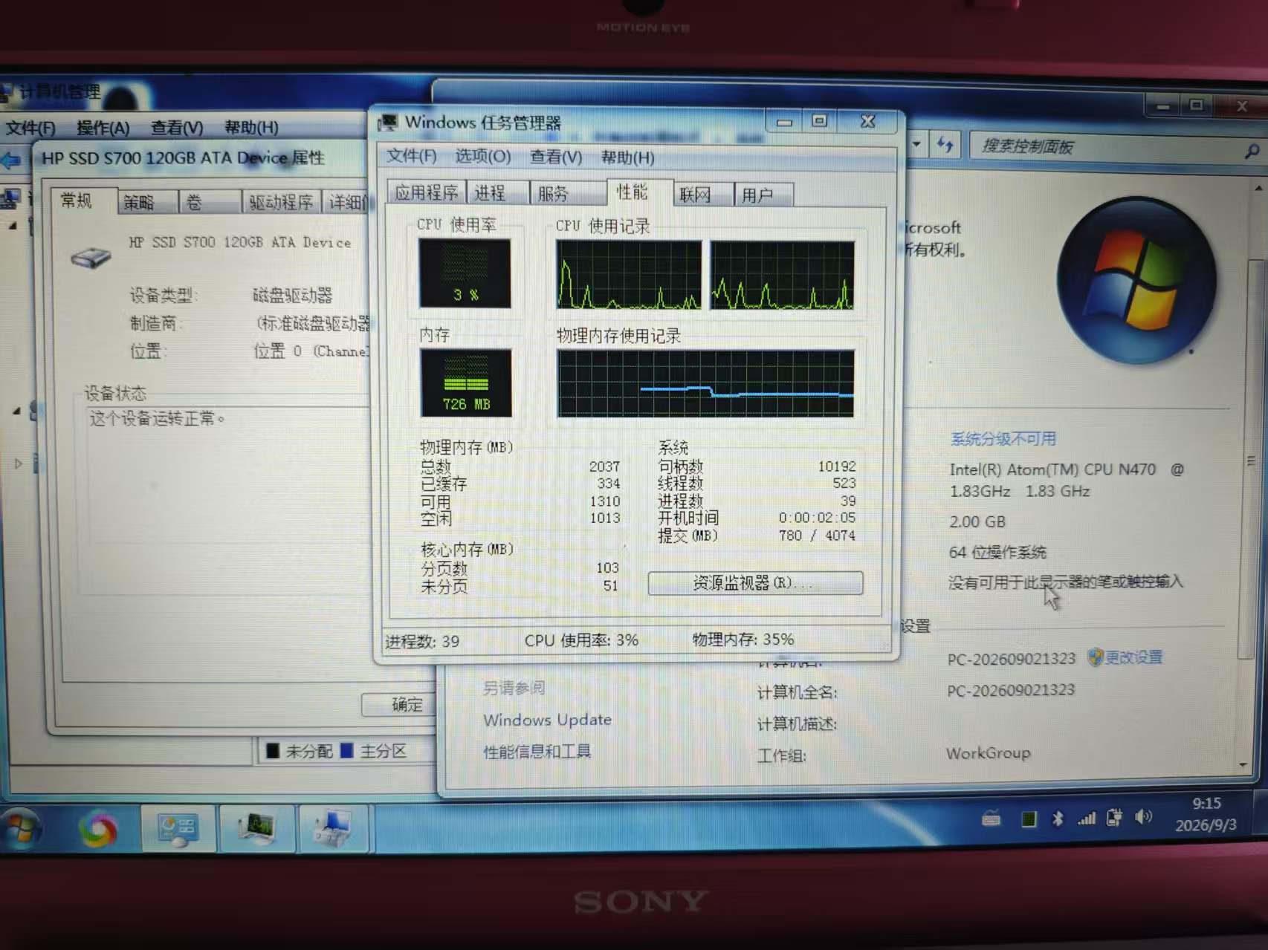Click the 更改设置 link
The height and width of the screenshot is (950, 1268).
(1133, 657)
